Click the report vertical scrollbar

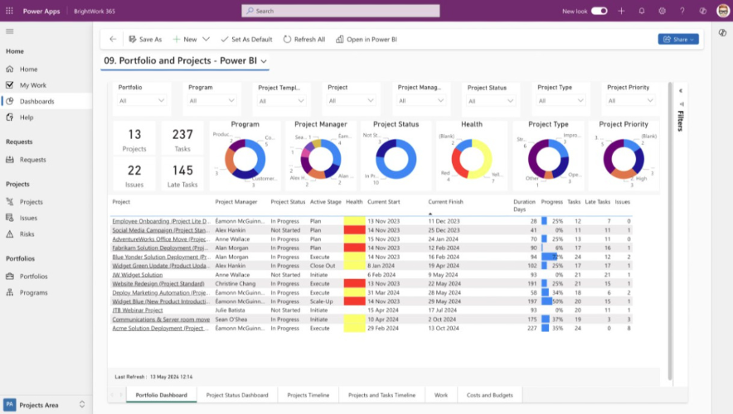point(670,231)
